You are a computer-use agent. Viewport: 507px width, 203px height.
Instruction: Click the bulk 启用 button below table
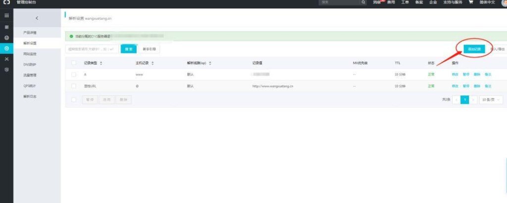coord(107,100)
